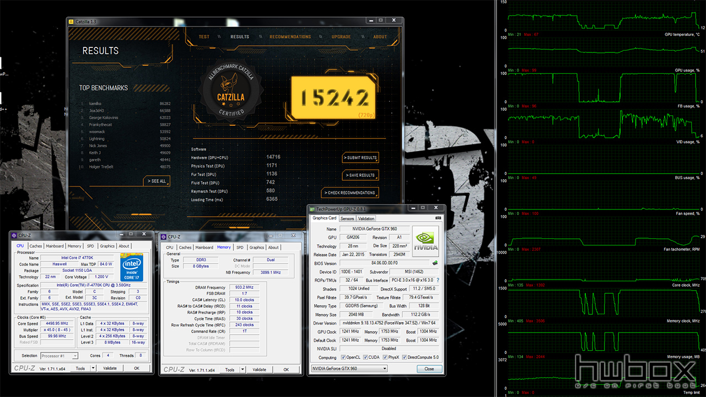Click Validate in CPU-Z CPU window

point(110,368)
